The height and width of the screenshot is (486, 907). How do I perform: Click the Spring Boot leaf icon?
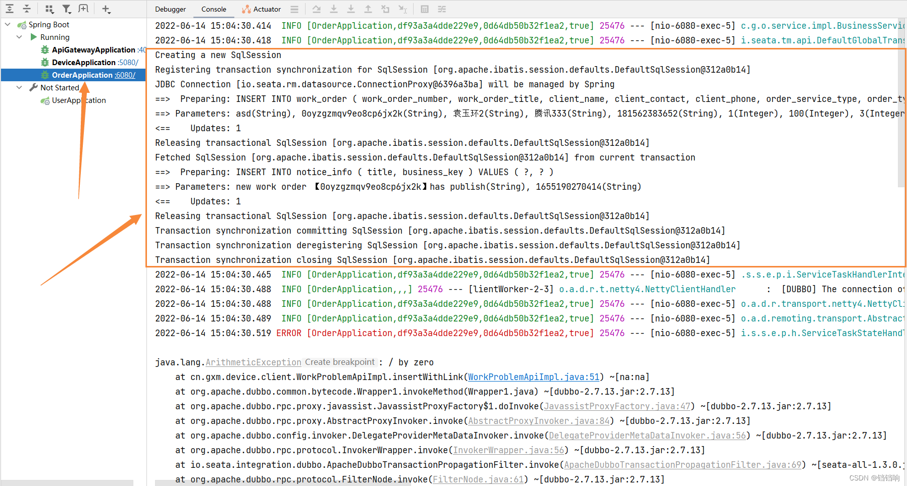(x=22, y=24)
